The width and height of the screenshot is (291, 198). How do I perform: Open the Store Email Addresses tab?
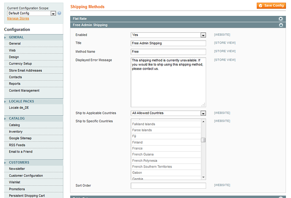point(34,71)
